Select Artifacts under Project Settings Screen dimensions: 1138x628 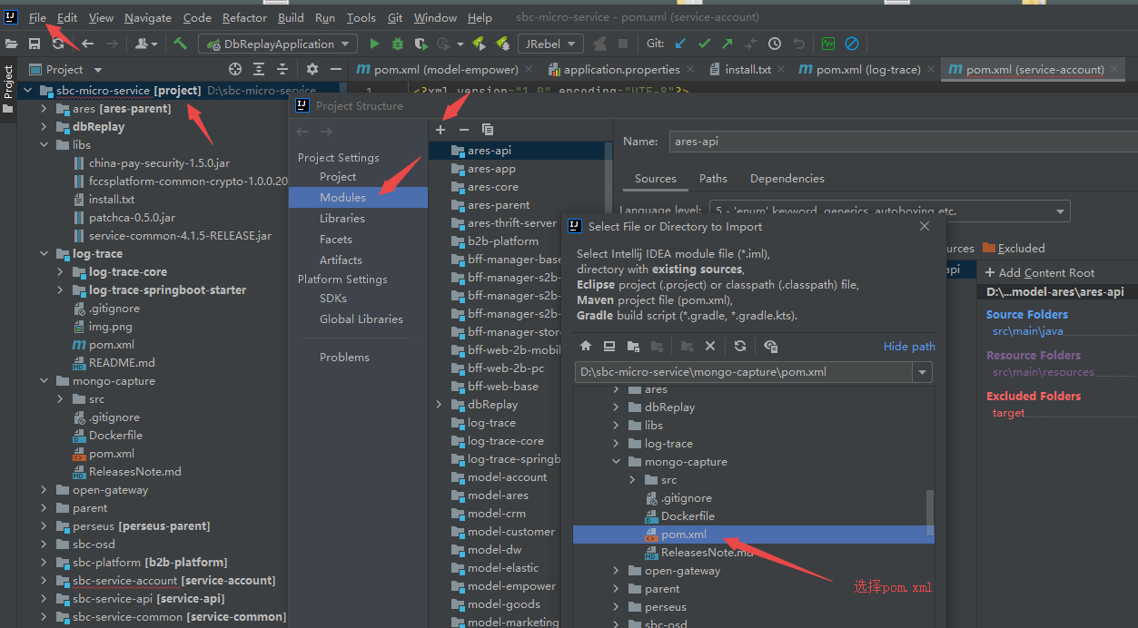[341, 260]
